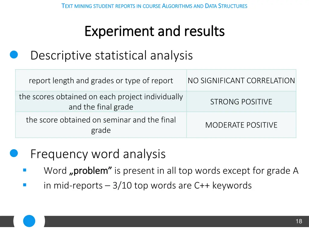Click the small square bullet before Word problem

pyautogui.click(x=25, y=170)
